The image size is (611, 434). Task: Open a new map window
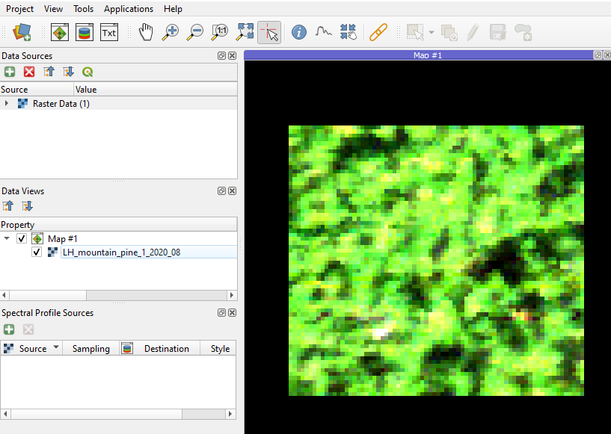click(60, 32)
